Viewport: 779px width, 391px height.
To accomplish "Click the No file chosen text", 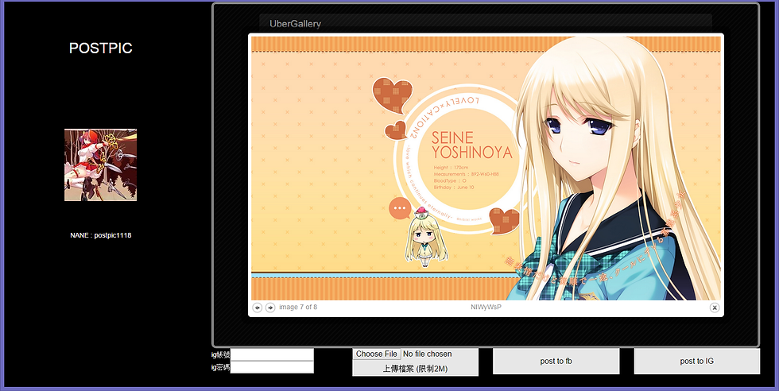I will click(x=428, y=354).
